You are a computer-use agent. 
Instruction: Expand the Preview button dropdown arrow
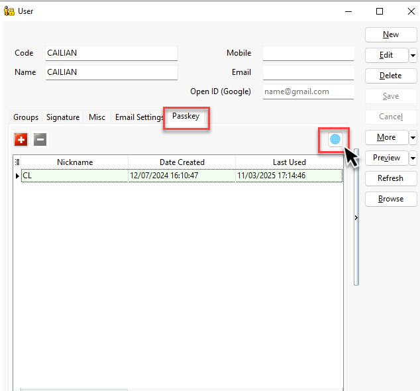point(413,158)
